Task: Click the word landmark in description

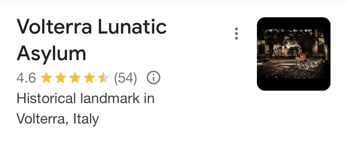Action: (110, 99)
